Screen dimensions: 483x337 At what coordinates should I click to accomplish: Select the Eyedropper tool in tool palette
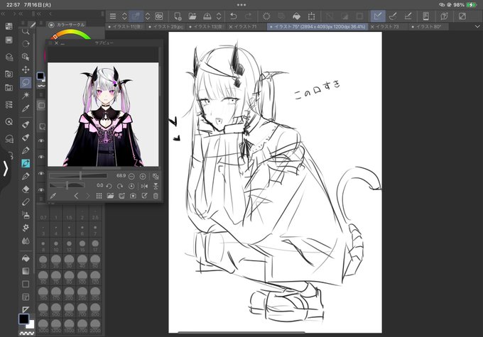click(x=26, y=109)
